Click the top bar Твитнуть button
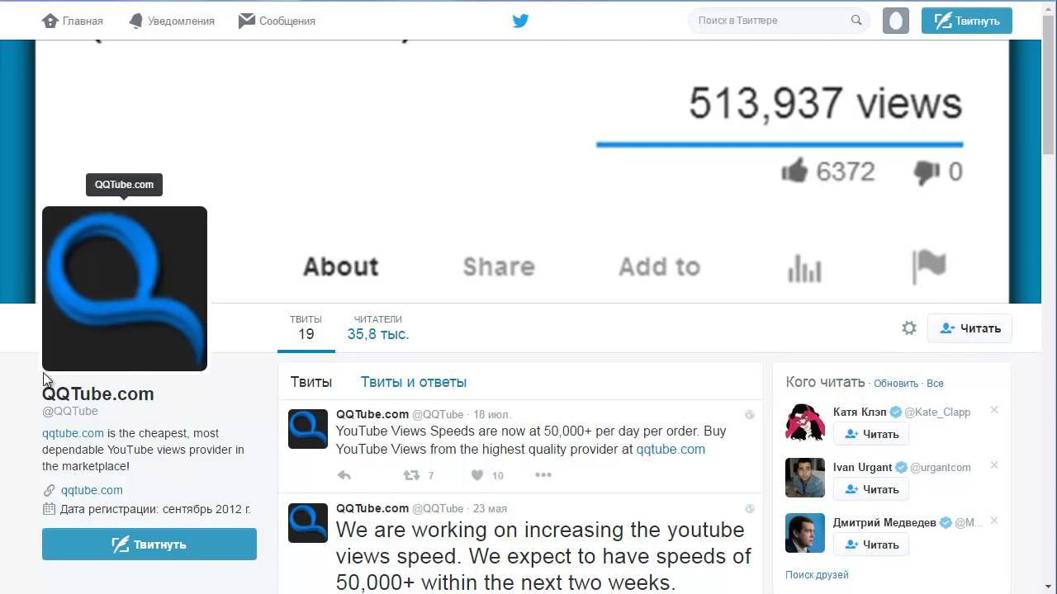This screenshot has height=594, width=1057. click(x=967, y=21)
